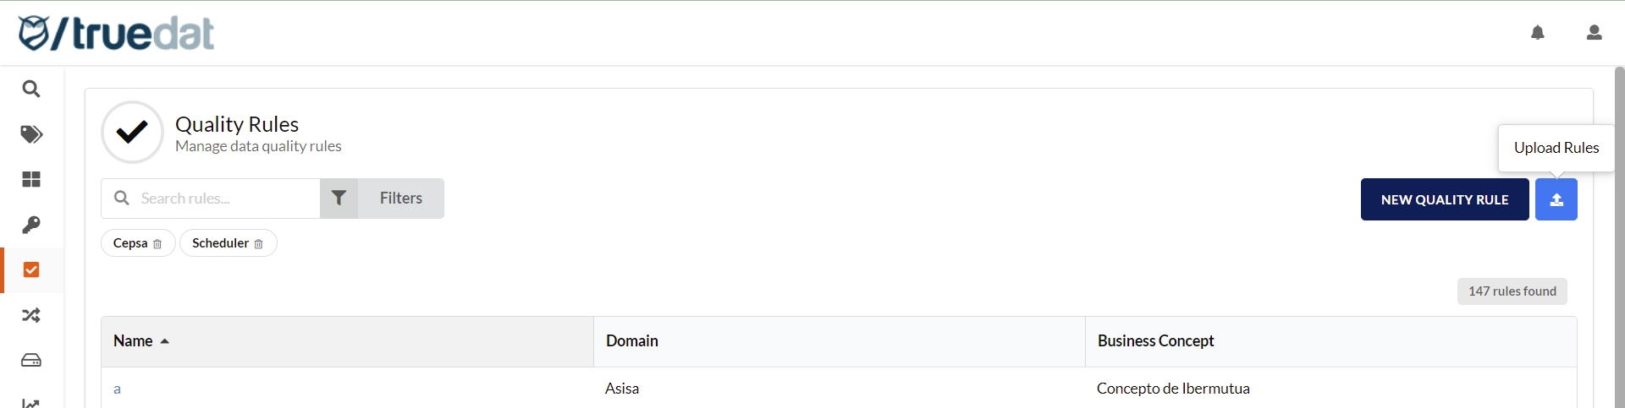Open the dashboard grid sidebar icon

(x=31, y=179)
